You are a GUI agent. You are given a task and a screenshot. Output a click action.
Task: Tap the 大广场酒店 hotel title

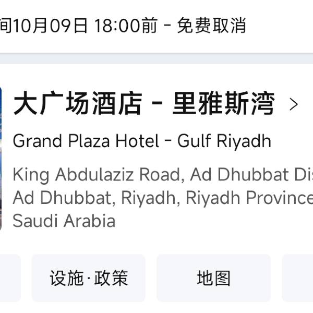point(78,104)
